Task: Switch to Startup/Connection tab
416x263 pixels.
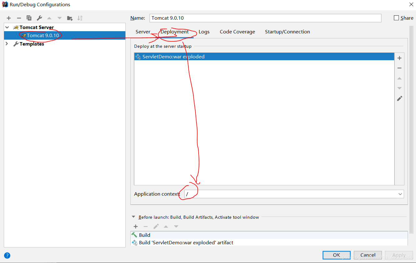Action: point(288,32)
